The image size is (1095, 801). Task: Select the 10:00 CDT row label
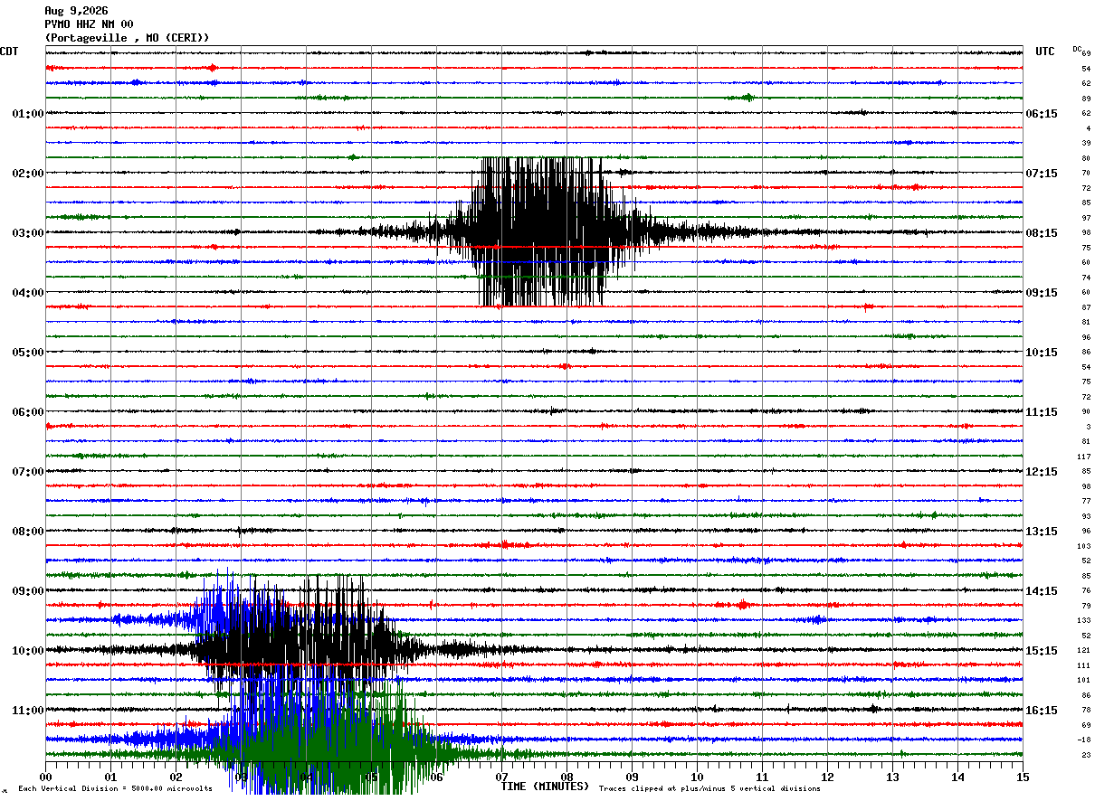[28, 651]
